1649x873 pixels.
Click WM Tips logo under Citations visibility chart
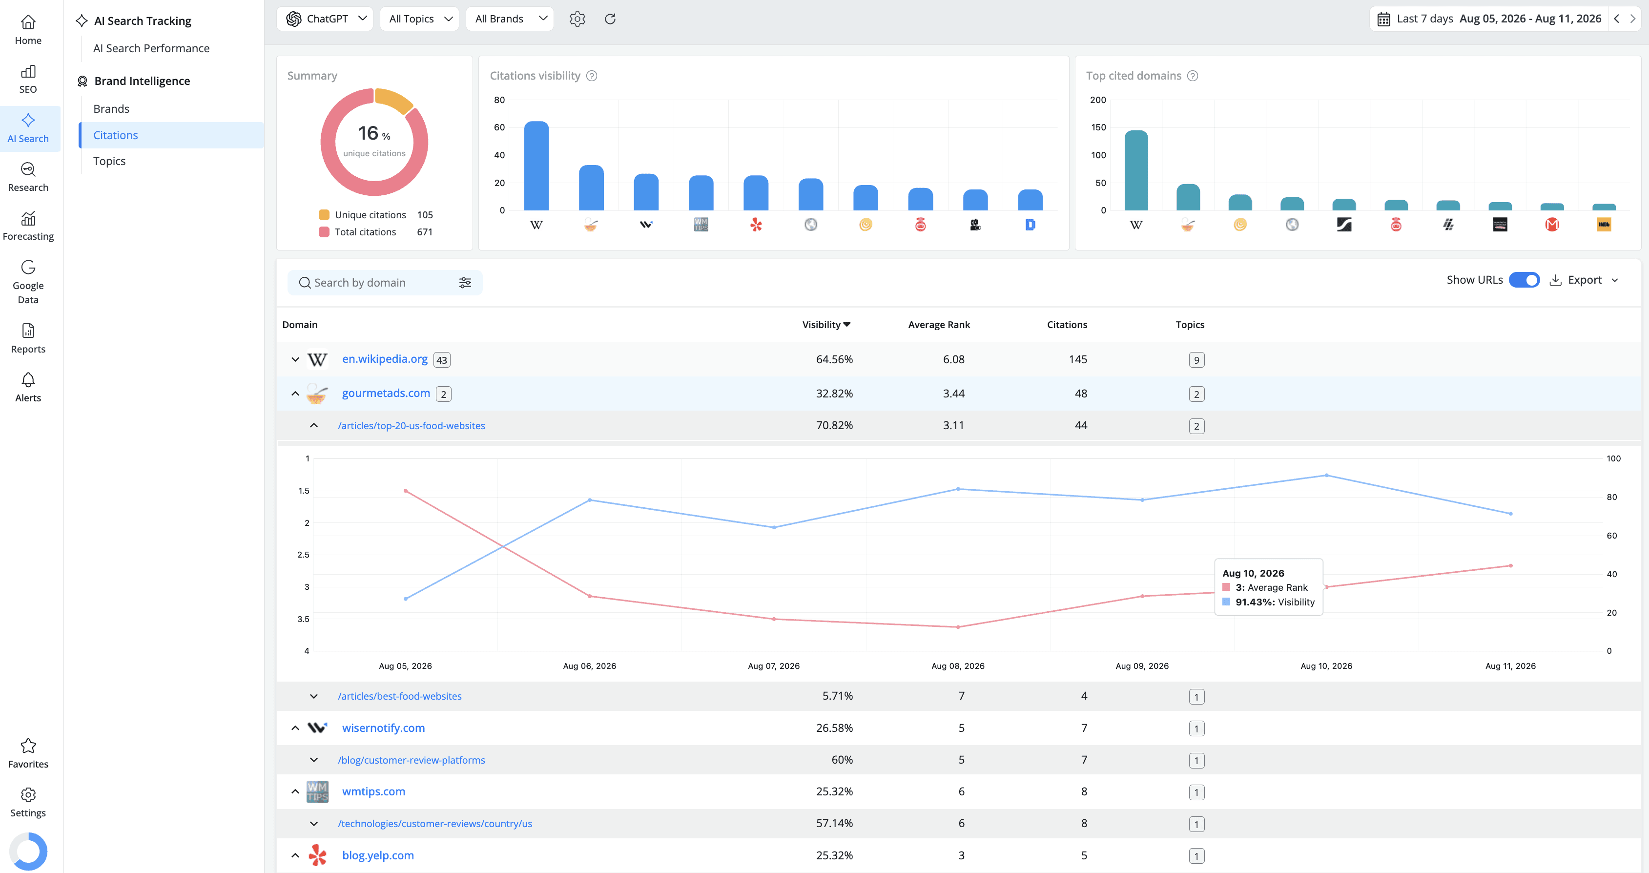[x=701, y=225]
